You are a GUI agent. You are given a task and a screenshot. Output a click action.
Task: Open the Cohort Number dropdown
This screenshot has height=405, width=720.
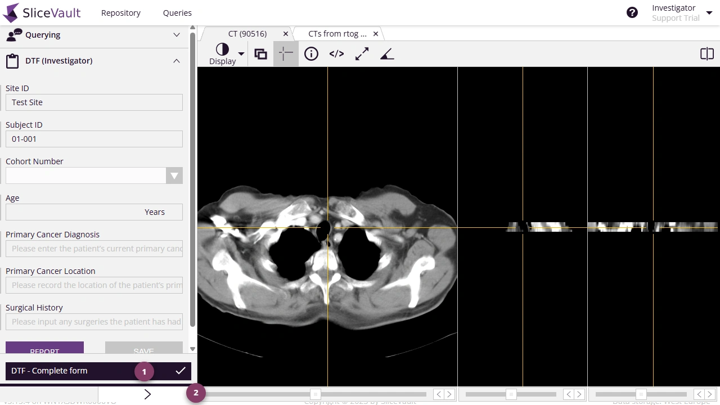pos(174,175)
